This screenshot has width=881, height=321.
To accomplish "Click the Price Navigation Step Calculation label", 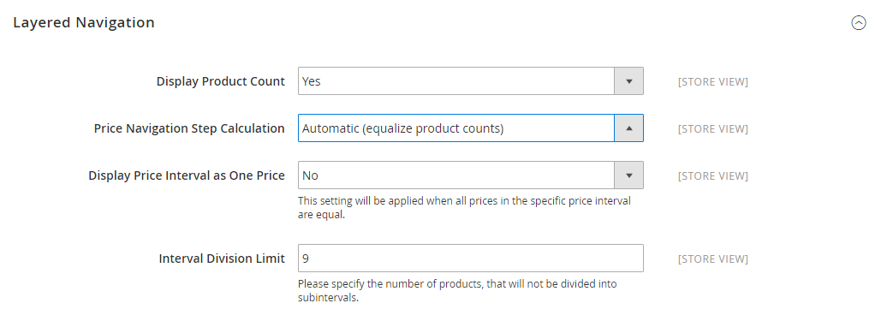I will [189, 128].
